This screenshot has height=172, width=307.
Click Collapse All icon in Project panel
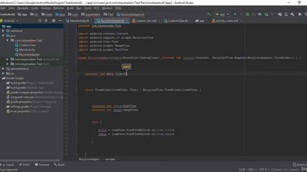point(46,21)
